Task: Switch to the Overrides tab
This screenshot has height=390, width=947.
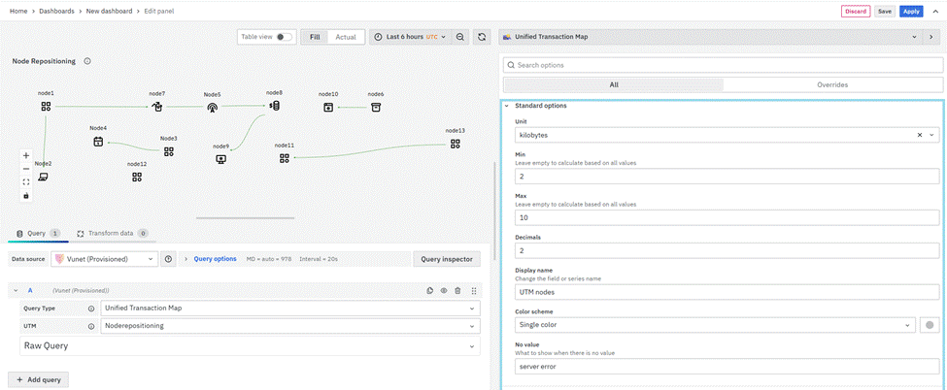Action: tap(831, 84)
